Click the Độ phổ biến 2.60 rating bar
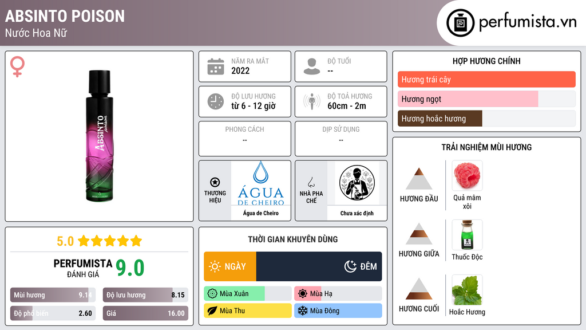Image resolution: width=586 pixels, height=330 pixels. click(x=53, y=313)
